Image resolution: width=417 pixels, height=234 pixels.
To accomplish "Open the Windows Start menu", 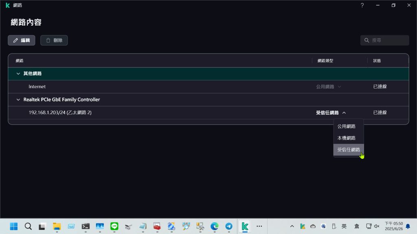I will [x=14, y=226].
